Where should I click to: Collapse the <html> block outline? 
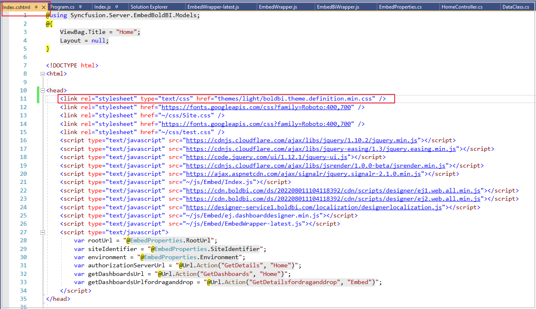[x=42, y=74]
